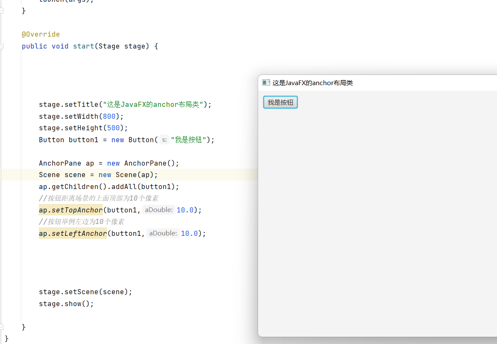Click the s: parameter hint
Image resolution: width=497 pixels, height=344 pixels.
point(164,140)
